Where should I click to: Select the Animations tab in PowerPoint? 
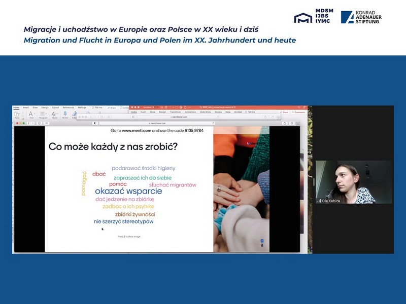coord(191,112)
